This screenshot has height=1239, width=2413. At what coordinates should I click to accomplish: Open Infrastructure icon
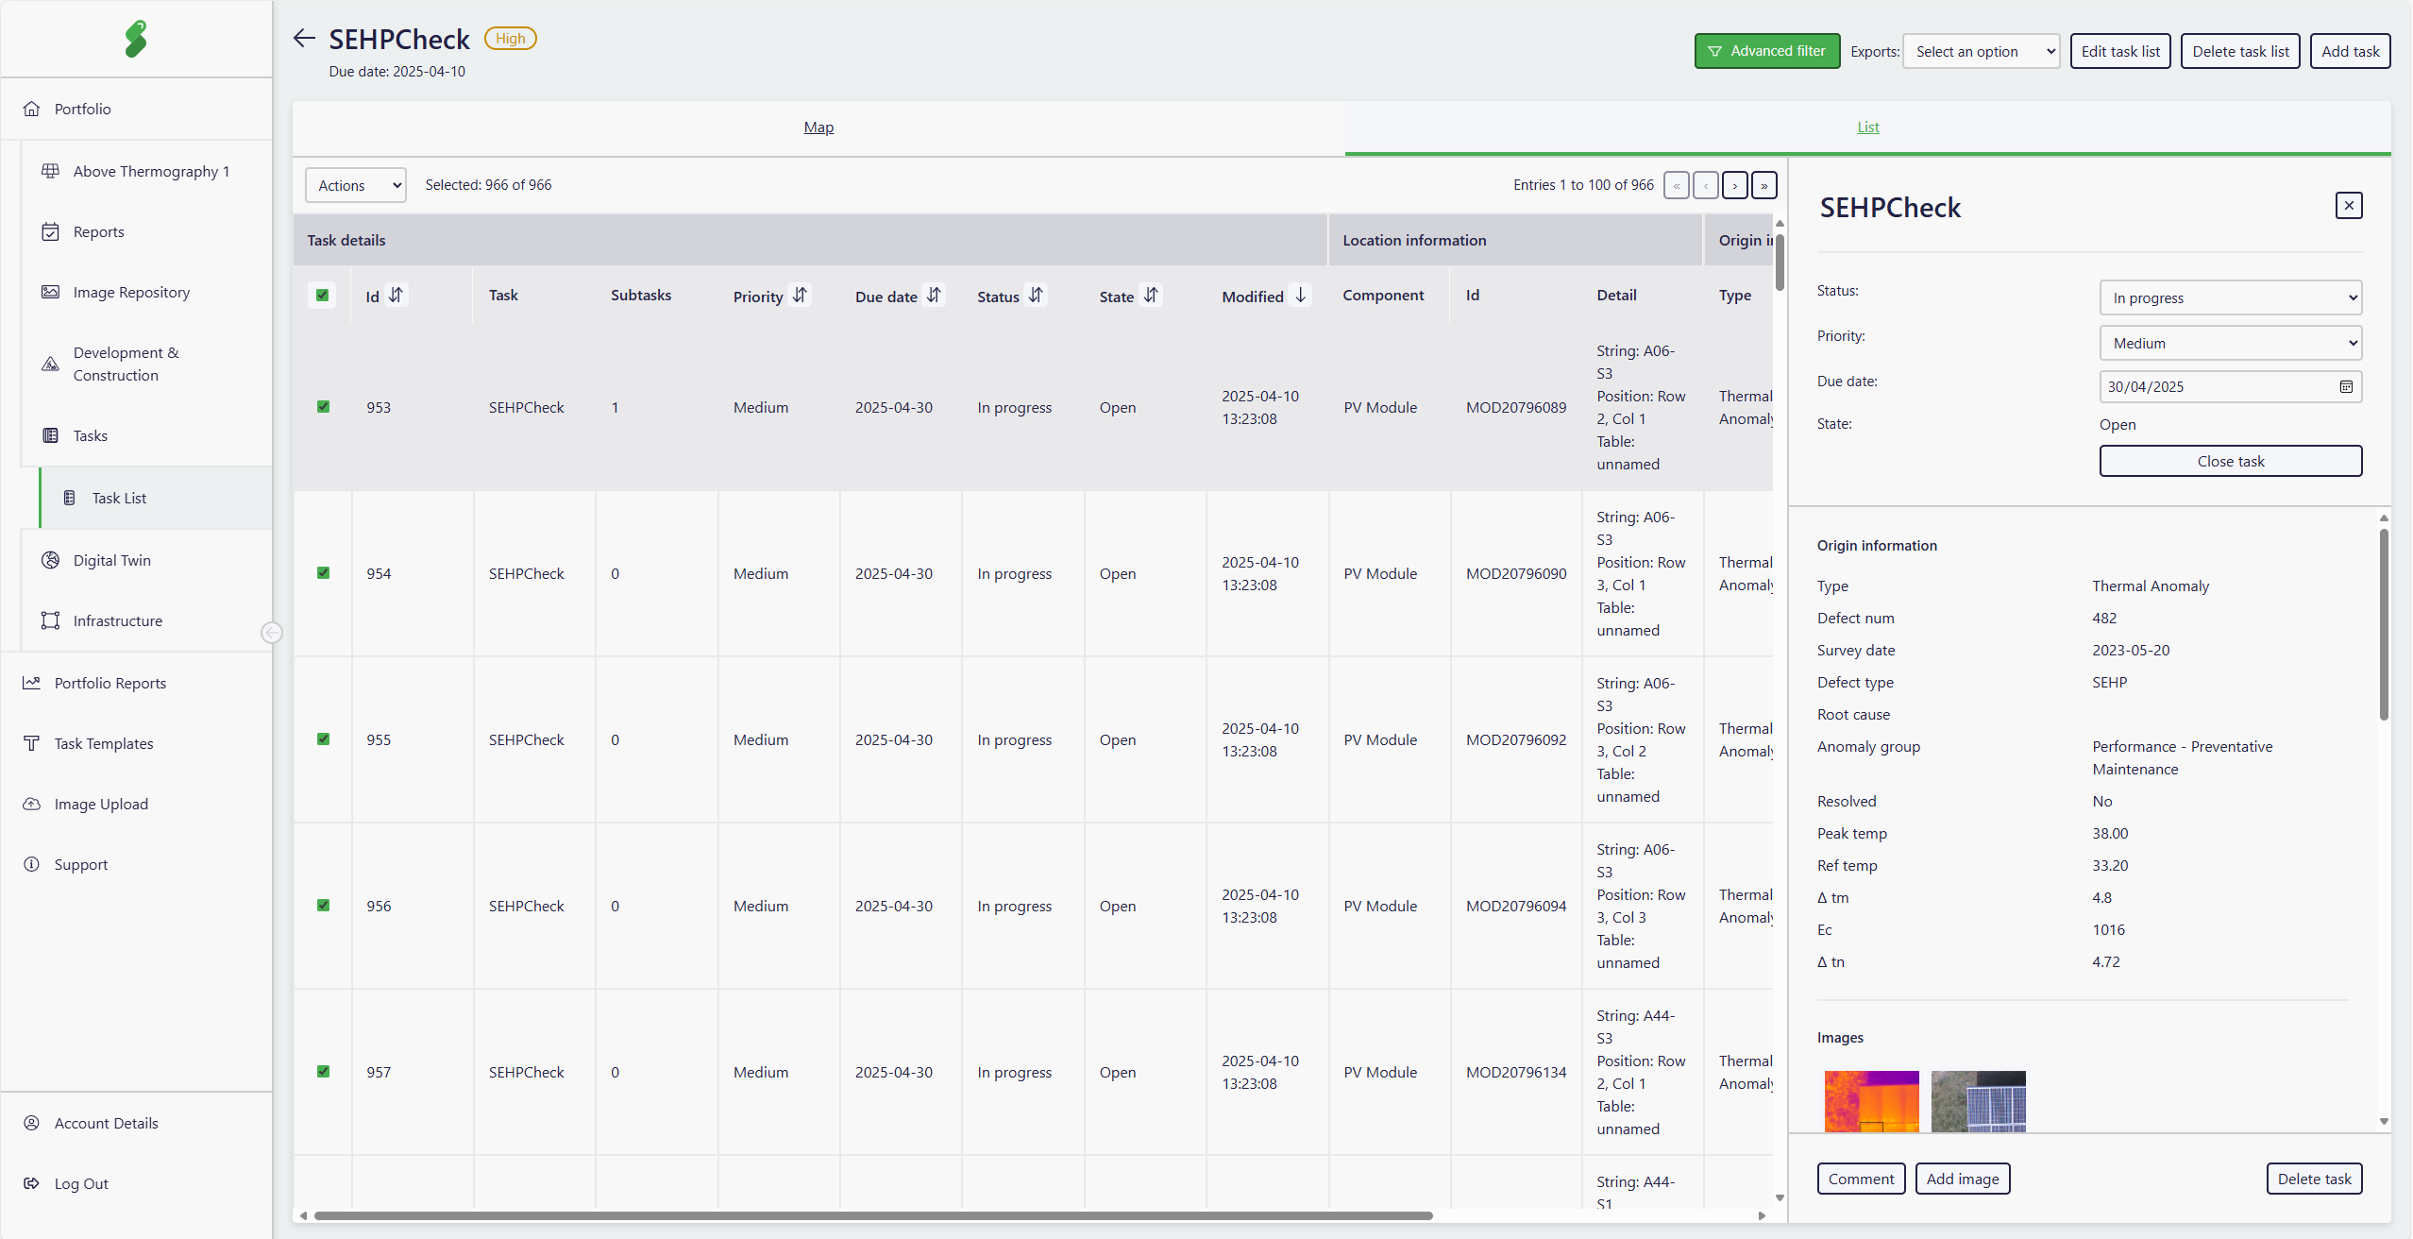[50, 620]
